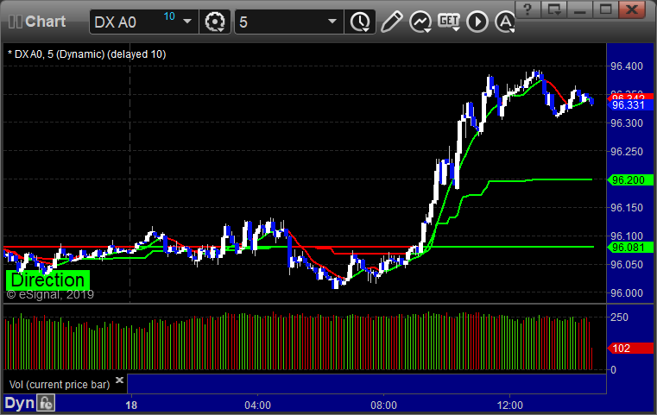Click the green Direction label
Image resolution: width=657 pixels, height=415 pixels.
click(x=47, y=280)
